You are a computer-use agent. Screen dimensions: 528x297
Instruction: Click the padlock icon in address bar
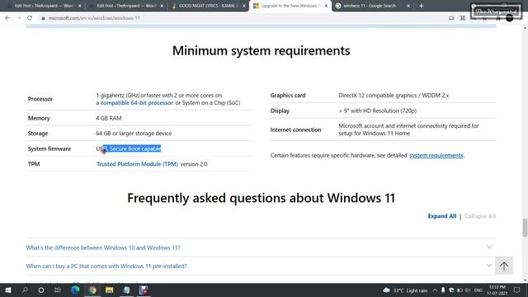click(x=43, y=18)
